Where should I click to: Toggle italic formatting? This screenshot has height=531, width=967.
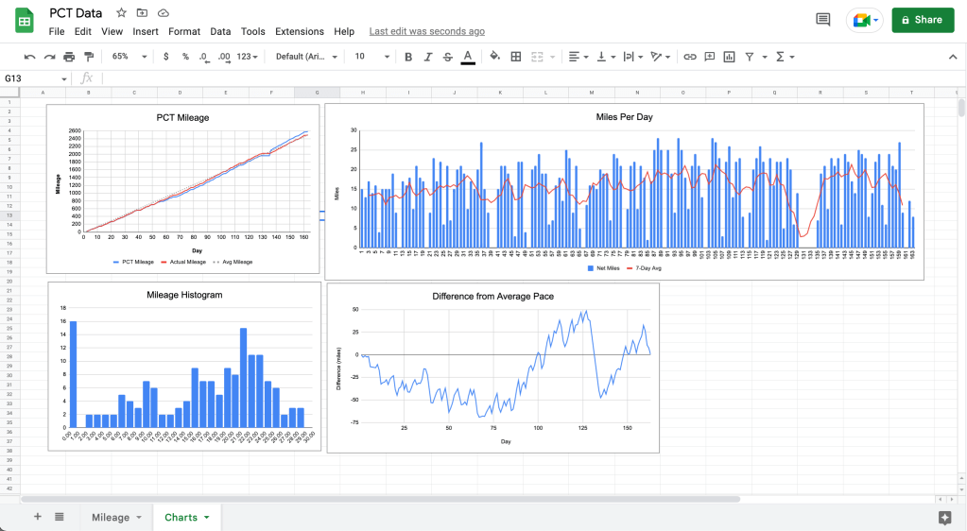point(428,57)
